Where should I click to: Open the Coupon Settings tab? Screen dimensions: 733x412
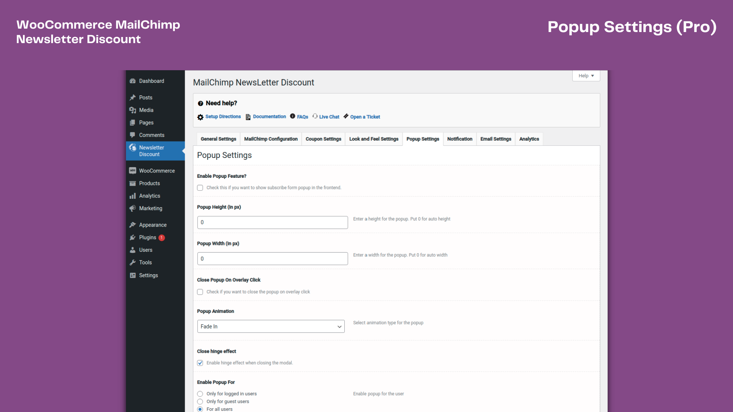click(x=323, y=139)
